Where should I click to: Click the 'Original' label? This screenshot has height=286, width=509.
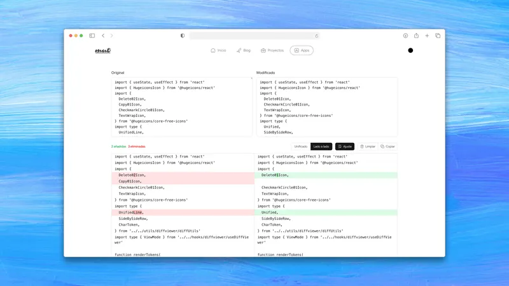118,72
